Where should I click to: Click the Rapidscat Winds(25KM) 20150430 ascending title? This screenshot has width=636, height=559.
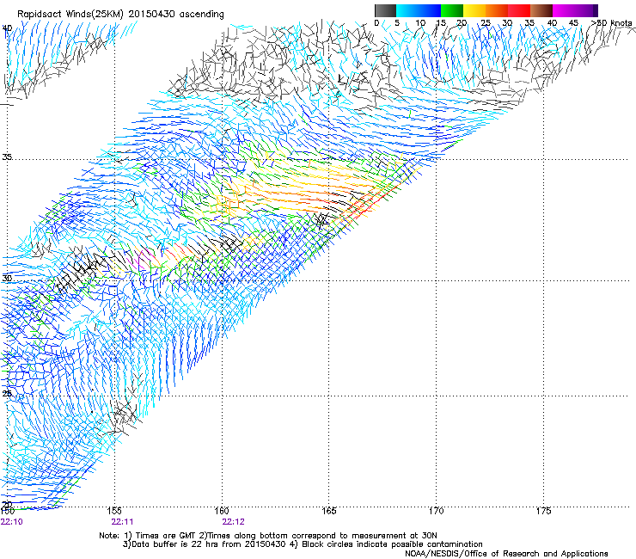[x=120, y=14]
